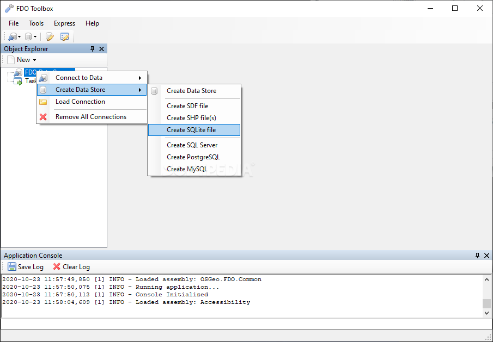Click the Load Connection folder icon
Screen dimensions: 493x342
click(43, 102)
